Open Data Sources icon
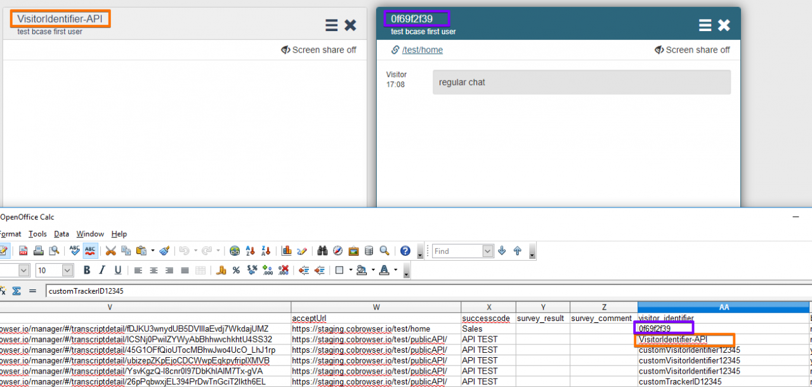This screenshot has height=387, width=812. (x=369, y=251)
